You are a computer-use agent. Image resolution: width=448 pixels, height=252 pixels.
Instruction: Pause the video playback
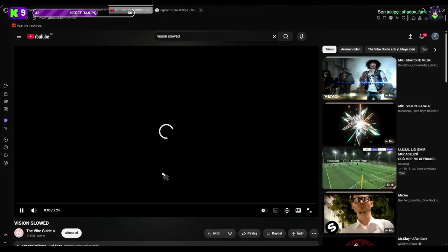(x=22, y=210)
